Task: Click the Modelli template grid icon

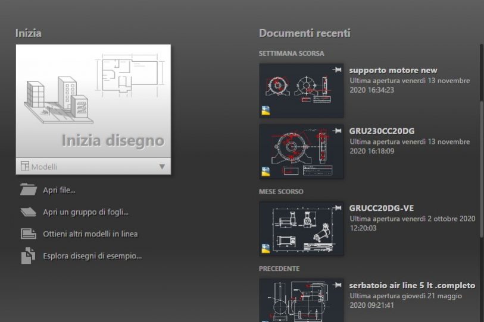Action: pos(25,166)
